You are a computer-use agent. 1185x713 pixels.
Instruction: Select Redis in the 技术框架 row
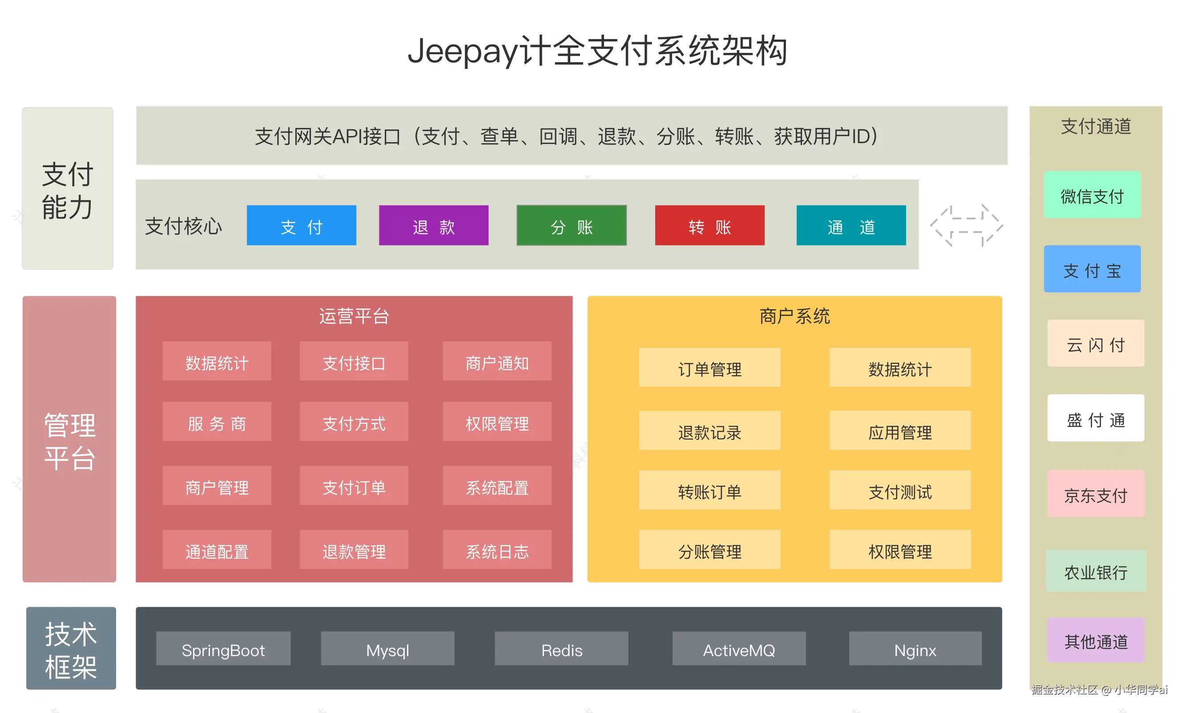click(x=561, y=649)
